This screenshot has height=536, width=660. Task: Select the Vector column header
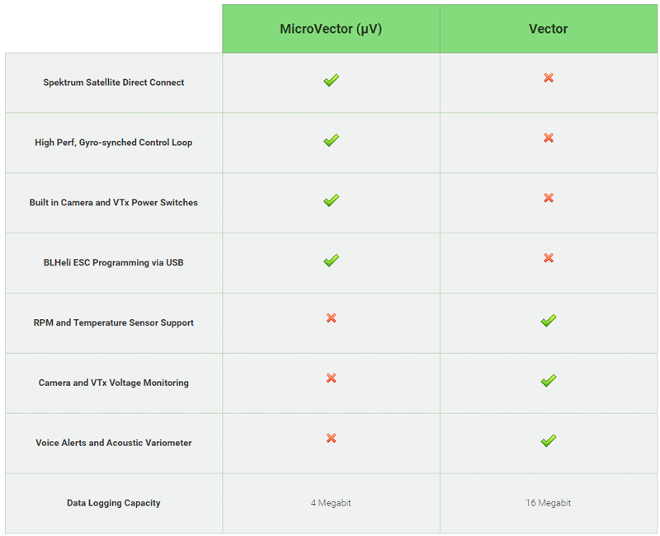point(549,29)
